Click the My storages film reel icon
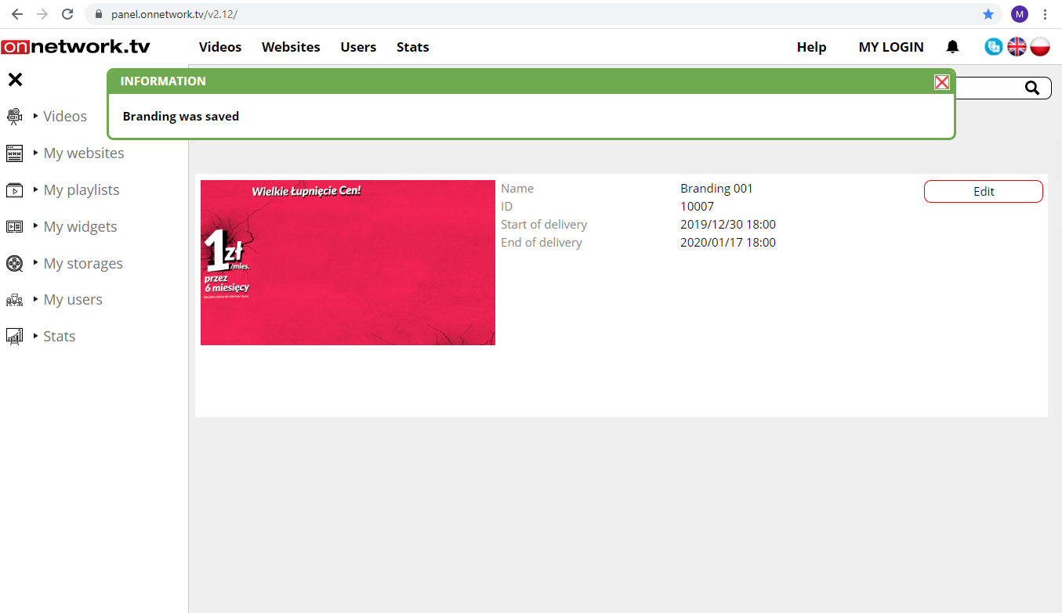The height and width of the screenshot is (613, 1062). (x=14, y=264)
